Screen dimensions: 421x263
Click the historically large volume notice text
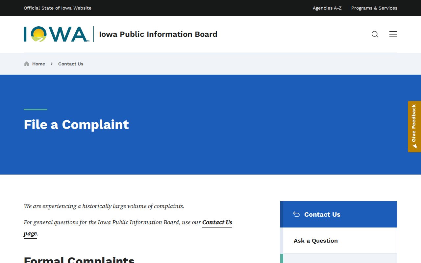[104, 206]
